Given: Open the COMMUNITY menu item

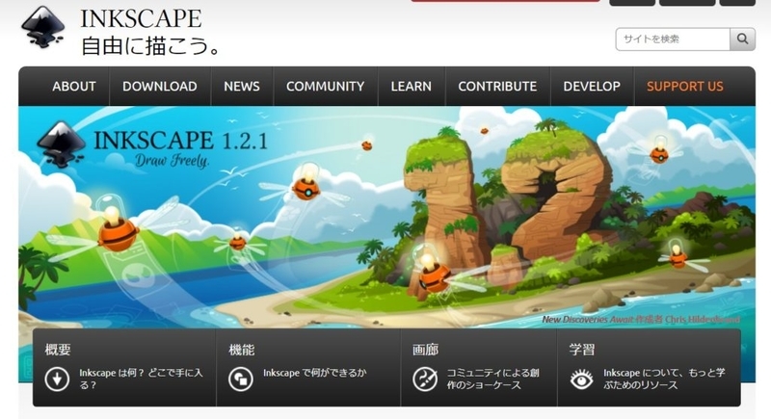Looking at the screenshot, I should [x=326, y=87].
